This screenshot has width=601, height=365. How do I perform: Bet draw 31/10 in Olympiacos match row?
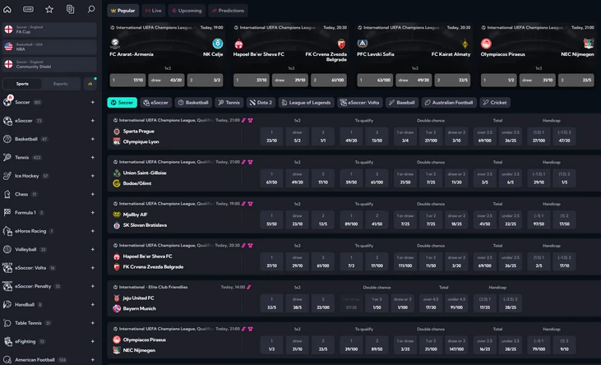(297, 345)
